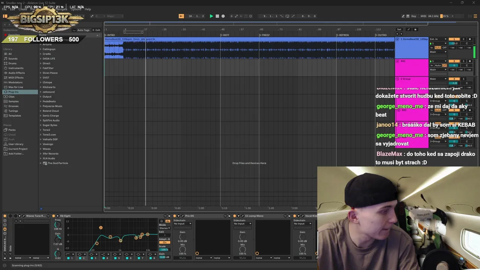Enable Key mapping mode
Image resolution: width=480 pixels, height=270 pixels.
(414, 16)
